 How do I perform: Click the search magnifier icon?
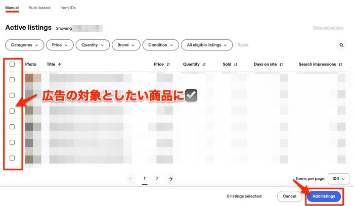coord(342,45)
